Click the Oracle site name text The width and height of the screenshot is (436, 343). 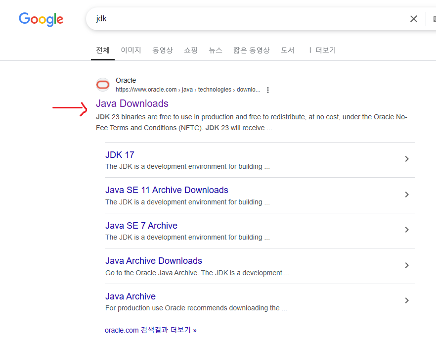click(x=126, y=80)
